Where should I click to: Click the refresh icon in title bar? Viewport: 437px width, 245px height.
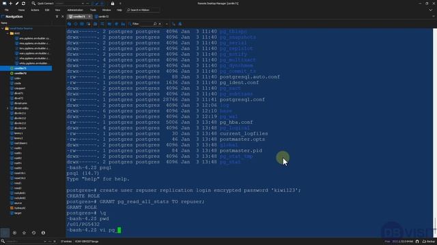[x=23, y=3]
